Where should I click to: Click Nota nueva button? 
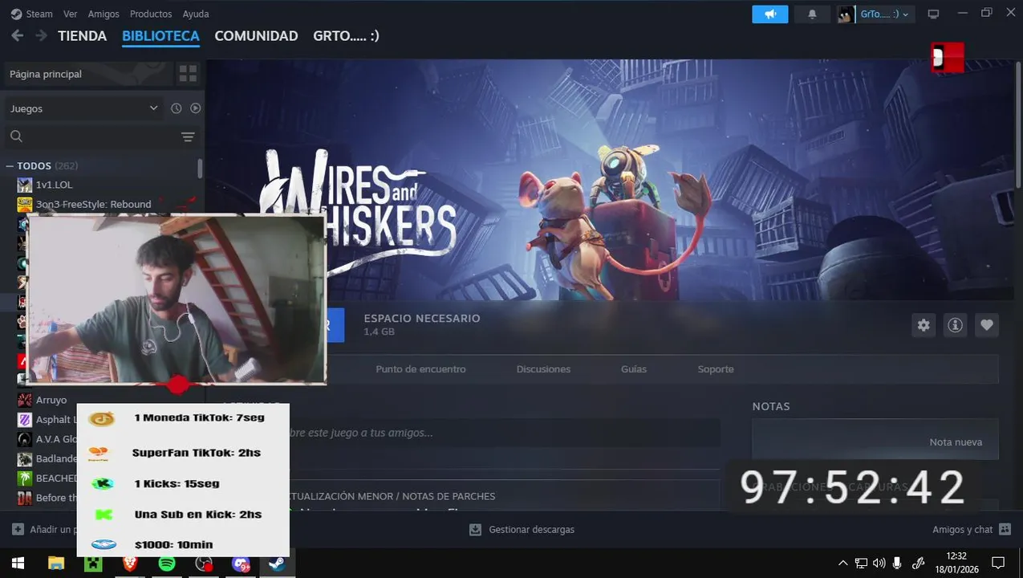pos(956,442)
